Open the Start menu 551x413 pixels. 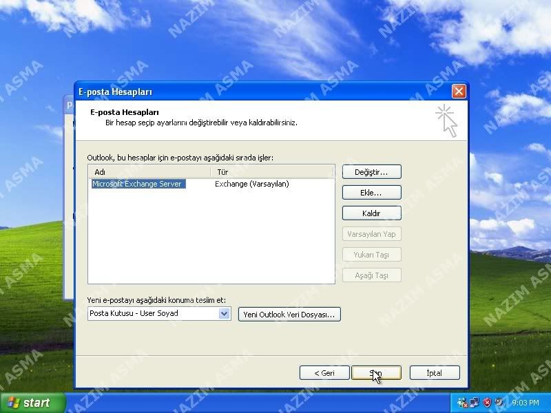pos(32,403)
